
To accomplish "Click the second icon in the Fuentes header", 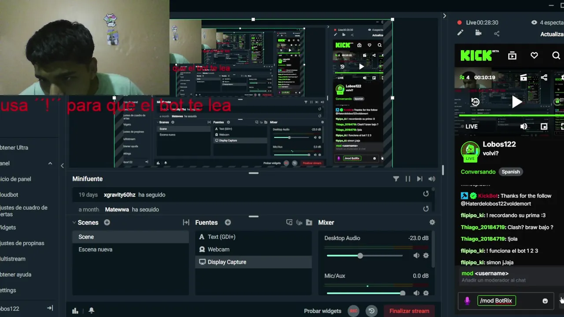I will (x=299, y=223).
